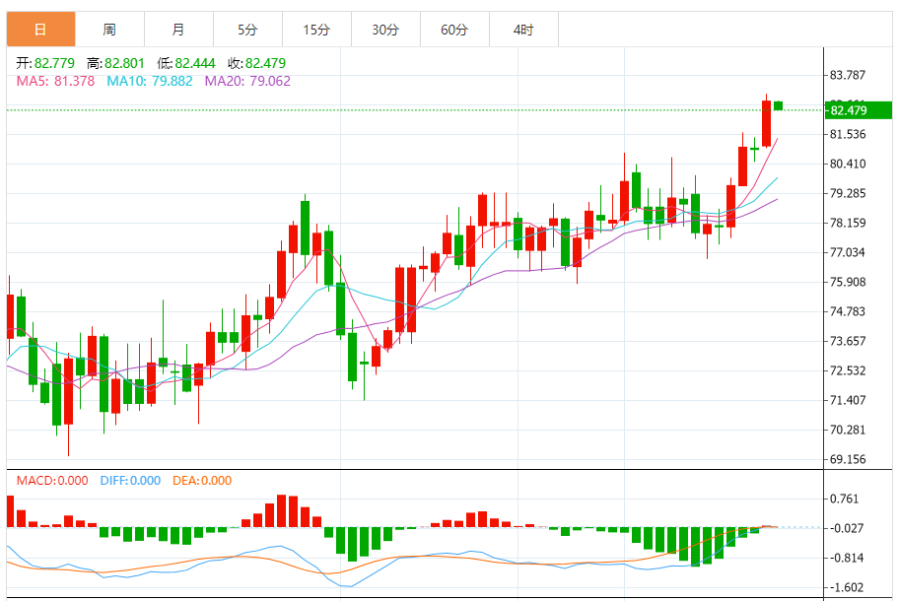Click the 83.787 price axis label
The width and height of the screenshot is (898, 601).
tap(848, 75)
